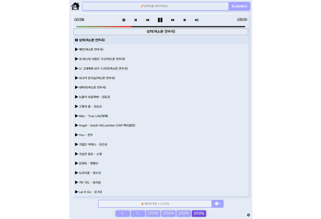Fast-forward the current song
Image resolution: width=321 pixels, height=219 pixels.
pos(173,20)
